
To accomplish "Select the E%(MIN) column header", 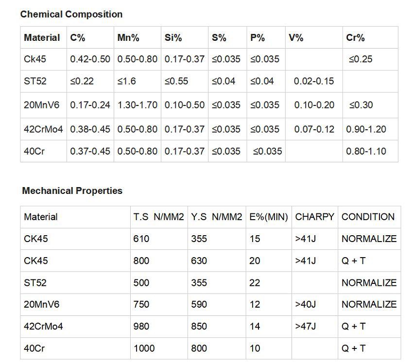I will pyautogui.click(x=269, y=217).
